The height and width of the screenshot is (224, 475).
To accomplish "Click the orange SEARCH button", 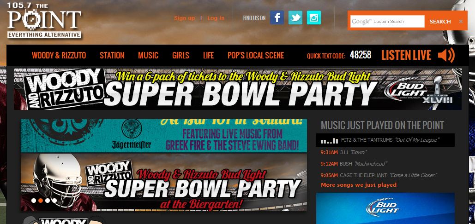I will (x=440, y=22).
